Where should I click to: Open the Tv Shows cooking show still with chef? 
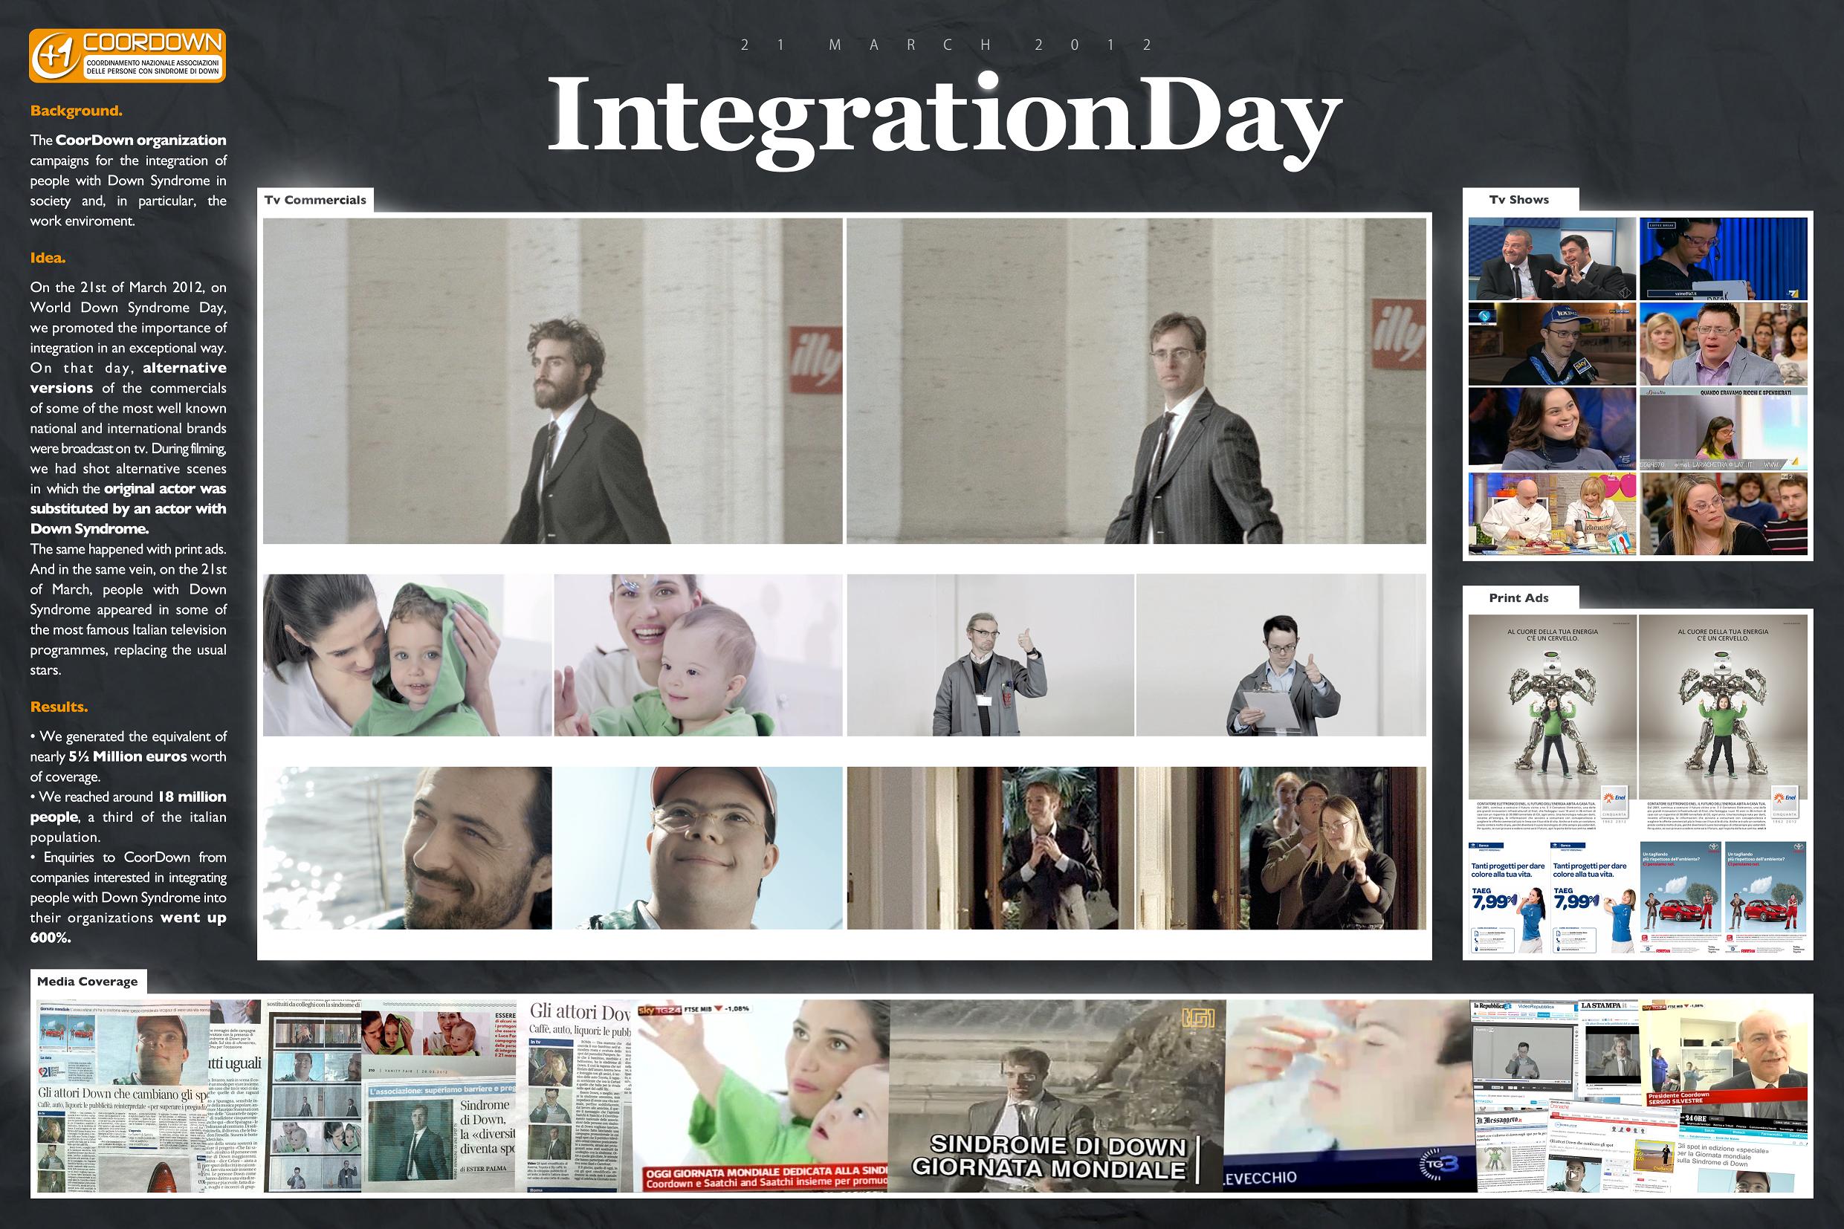coord(1553,513)
